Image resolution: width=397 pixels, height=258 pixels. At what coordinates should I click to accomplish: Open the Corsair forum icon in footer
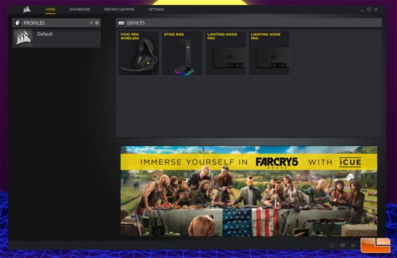[332, 245]
